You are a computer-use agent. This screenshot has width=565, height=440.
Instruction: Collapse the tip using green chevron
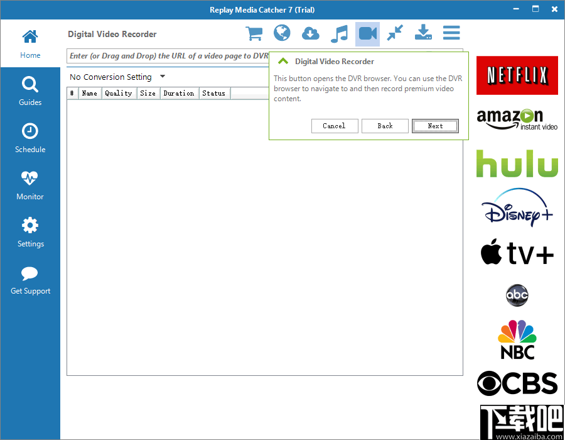283,62
